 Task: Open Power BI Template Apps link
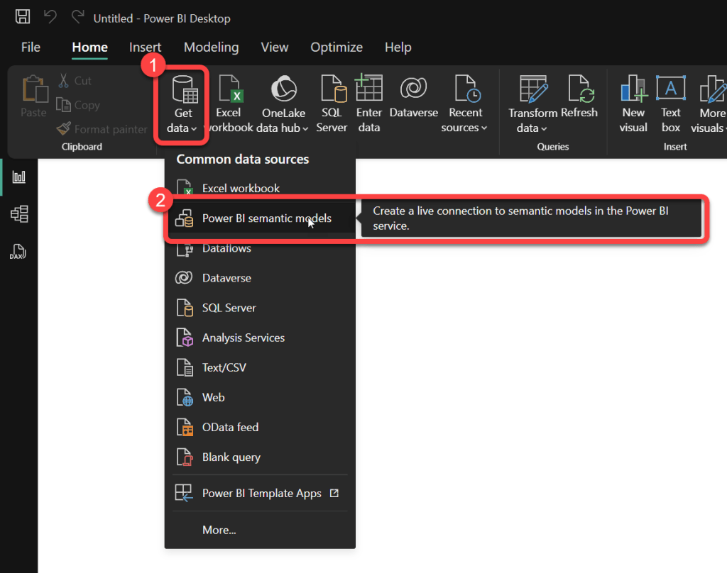260,494
